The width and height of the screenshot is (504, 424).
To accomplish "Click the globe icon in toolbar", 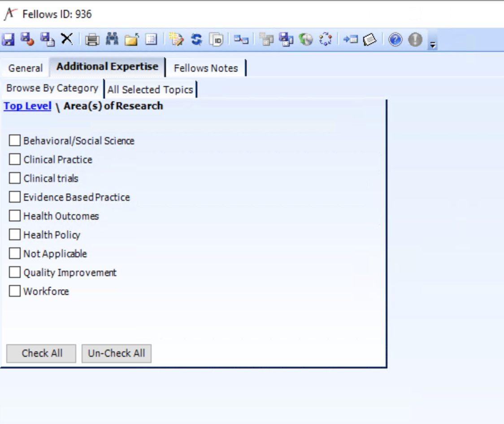I will point(306,39).
